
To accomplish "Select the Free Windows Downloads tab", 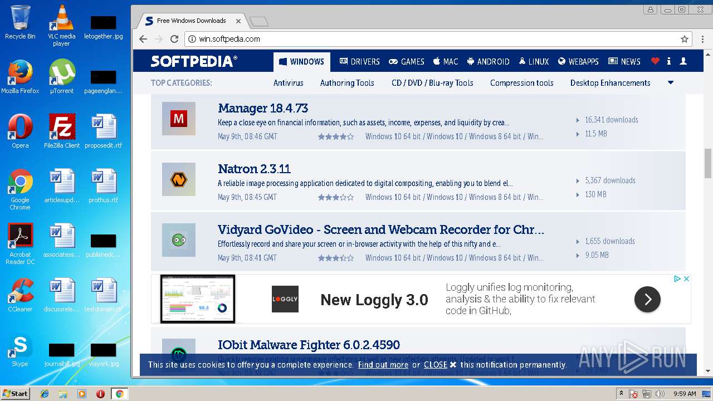I will pyautogui.click(x=191, y=21).
